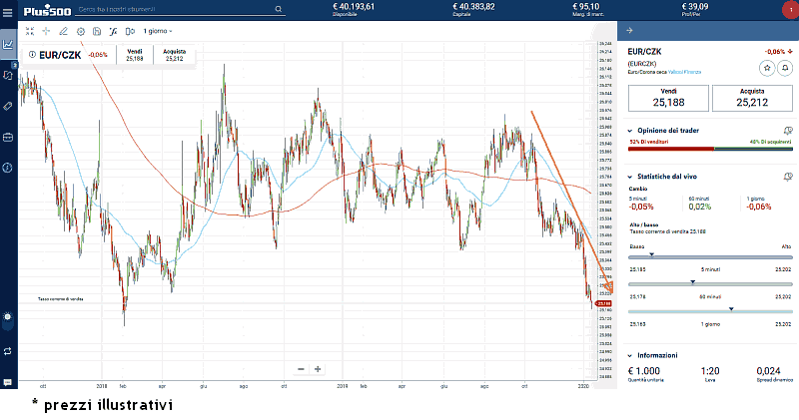Open the price tag sidebar item
Screen dimensions: 799x420
(x=8, y=105)
